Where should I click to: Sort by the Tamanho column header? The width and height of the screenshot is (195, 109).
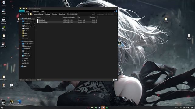point(93,17)
